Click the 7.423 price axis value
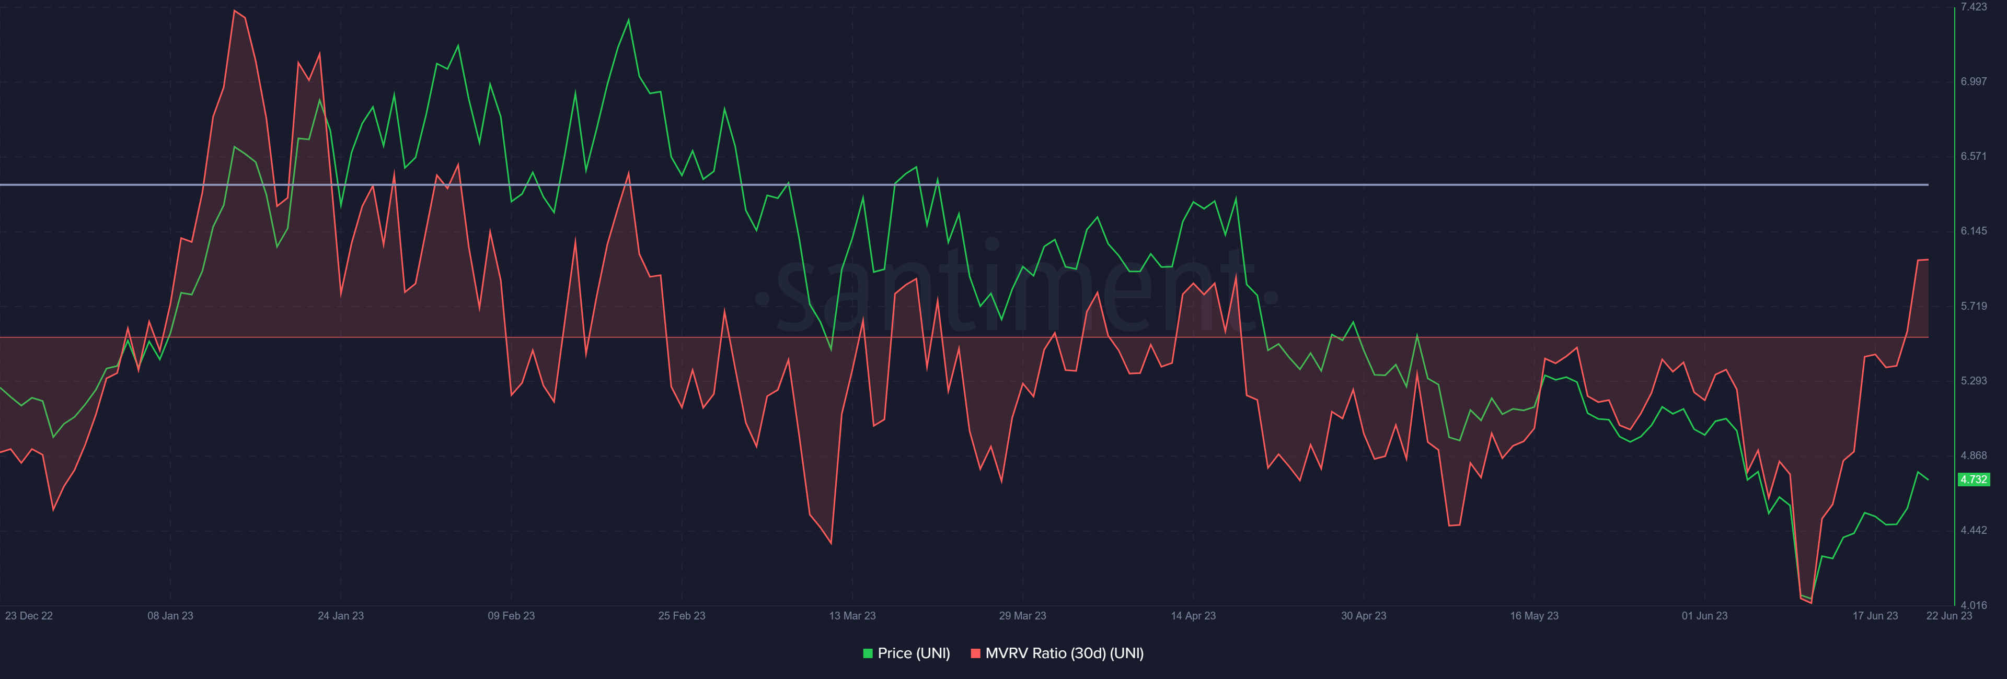The width and height of the screenshot is (2007, 679). coord(1974,7)
